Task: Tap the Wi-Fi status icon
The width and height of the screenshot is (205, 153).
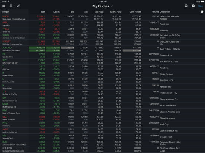Action: [x=9, y=1]
